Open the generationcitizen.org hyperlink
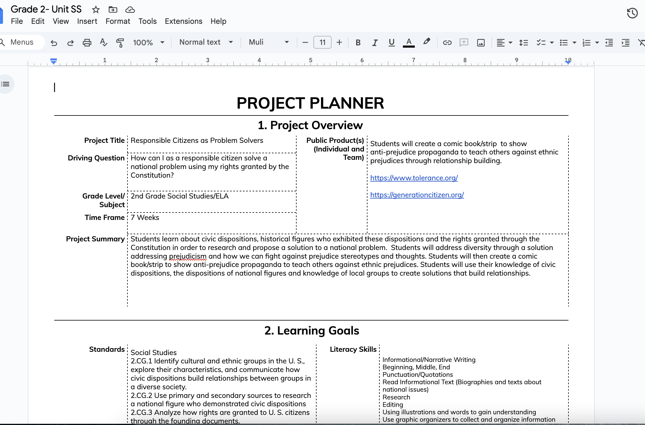Viewport: 645px width, 425px height. (x=417, y=195)
